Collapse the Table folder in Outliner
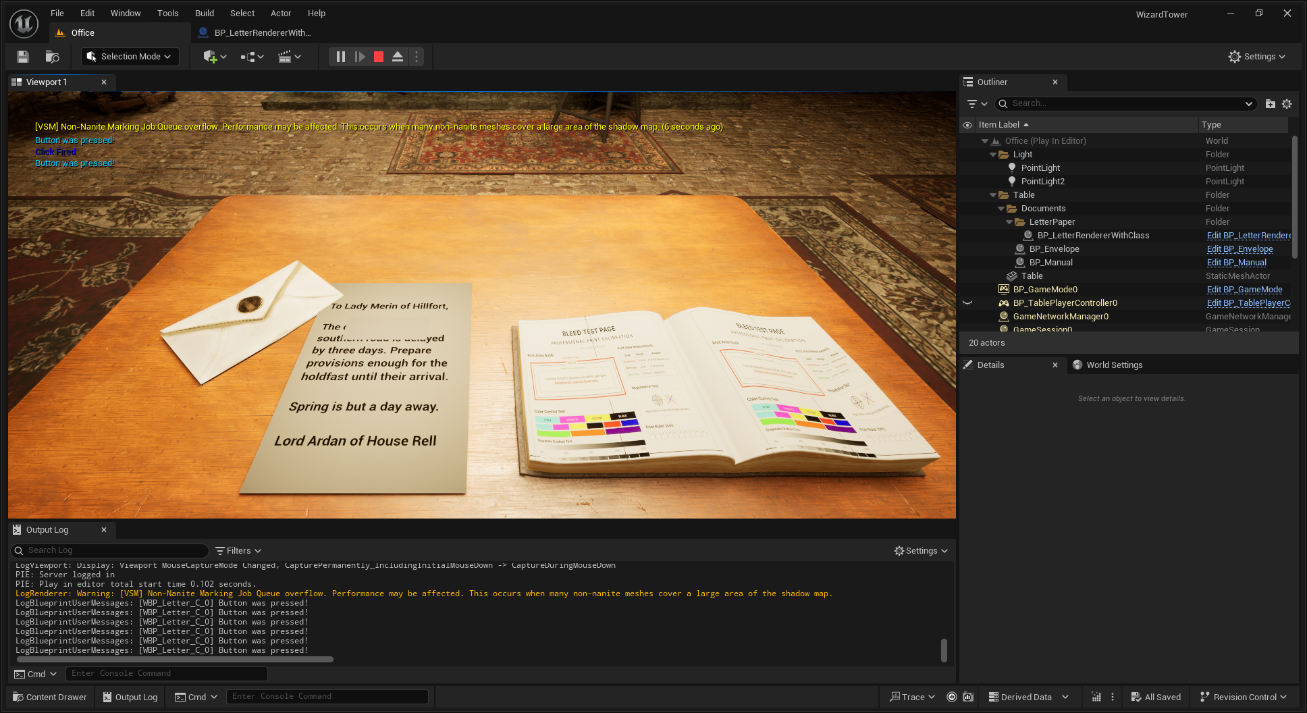 pyautogui.click(x=992, y=195)
